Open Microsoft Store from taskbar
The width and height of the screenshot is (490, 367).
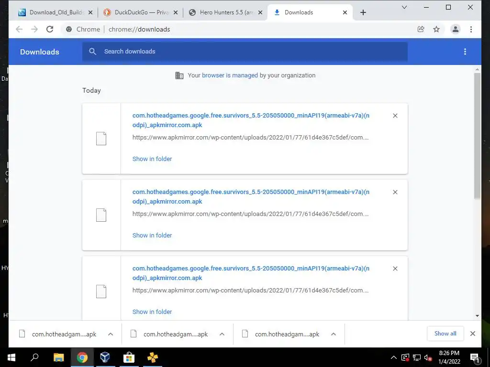[128, 357]
